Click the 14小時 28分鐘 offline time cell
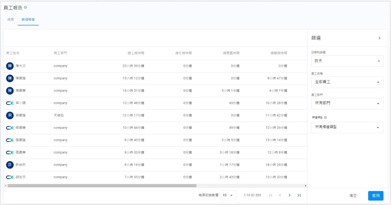Viewport: 391px width, 205px height. [276, 165]
